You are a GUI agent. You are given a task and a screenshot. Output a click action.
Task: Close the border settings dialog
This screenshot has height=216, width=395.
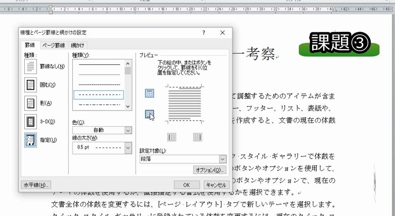click(223, 33)
